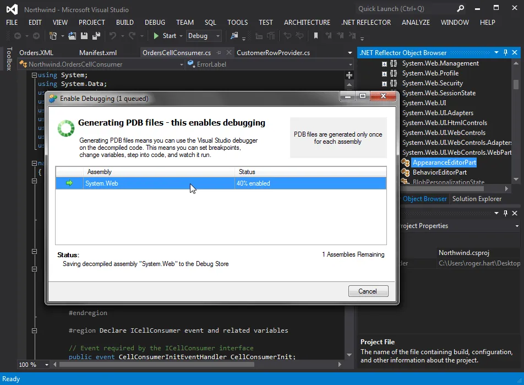Unpin the .NET Reflector Object Browser panel
Image resolution: width=524 pixels, height=385 pixels.
[505, 52]
